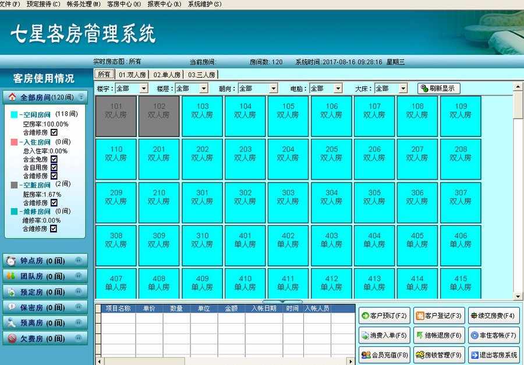Select dirty room tile 102 双人房

(159, 116)
